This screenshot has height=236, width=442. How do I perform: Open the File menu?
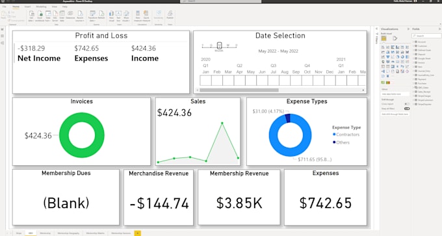(x=5, y=7)
